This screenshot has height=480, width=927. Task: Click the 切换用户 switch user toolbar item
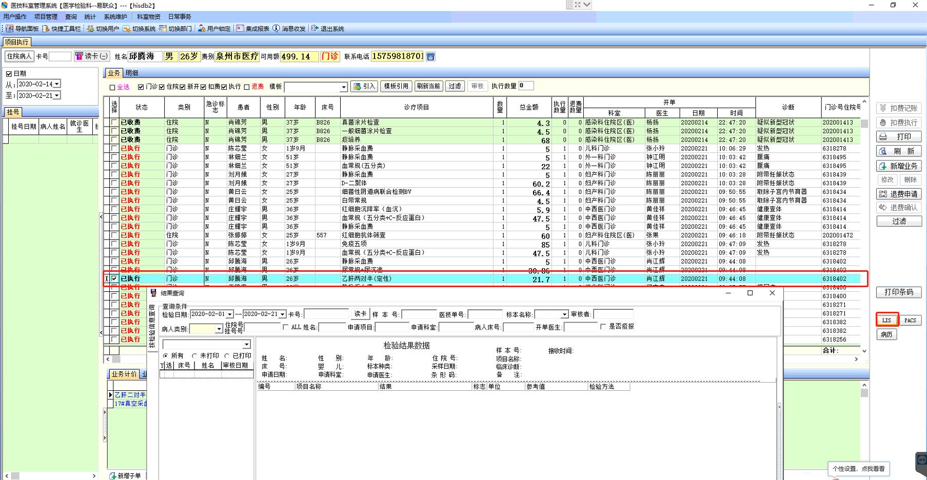coord(103,29)
